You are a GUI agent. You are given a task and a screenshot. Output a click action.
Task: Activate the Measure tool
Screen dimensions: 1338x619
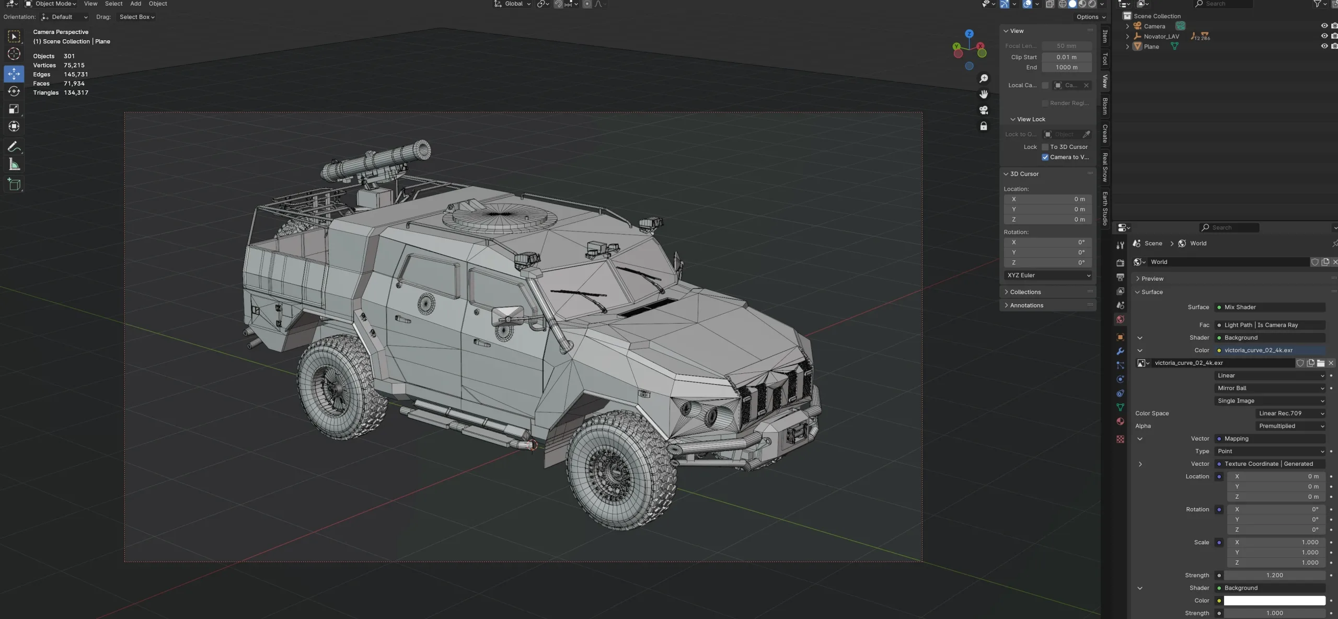coord(14,164)
